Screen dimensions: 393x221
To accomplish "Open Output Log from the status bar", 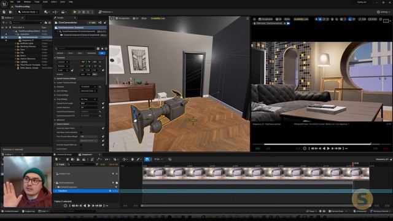I will click(28, 211).
